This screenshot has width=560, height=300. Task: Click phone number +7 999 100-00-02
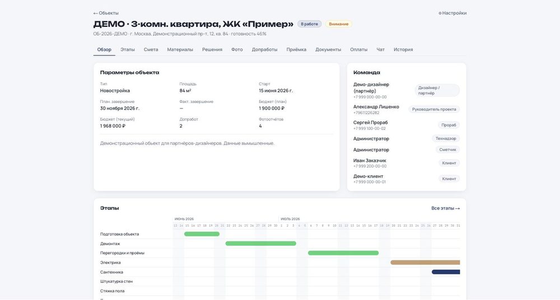tap(370, 129)
